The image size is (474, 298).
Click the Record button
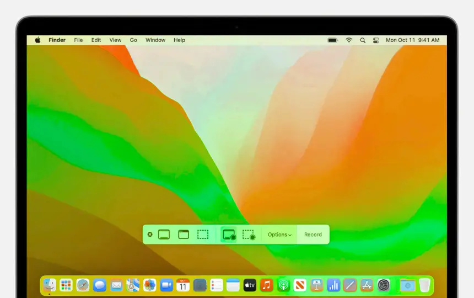click(x=313, y=235)
